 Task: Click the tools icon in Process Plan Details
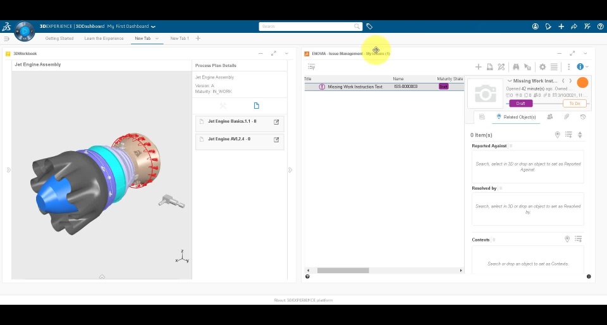(x=223, y=106)
